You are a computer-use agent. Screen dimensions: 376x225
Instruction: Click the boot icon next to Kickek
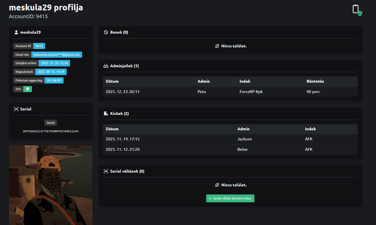(x=106, y=113)
